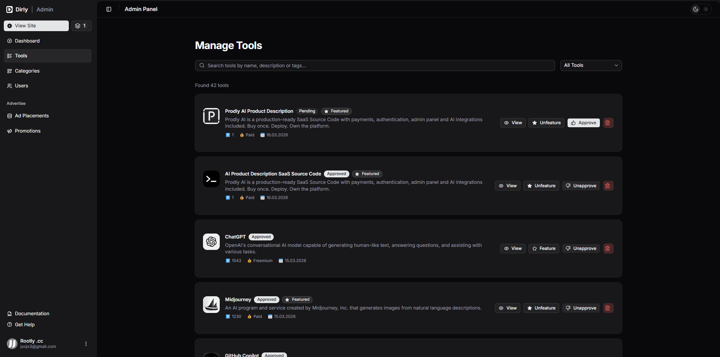Unfeature the Midjourney tool
Screen dimensions: 720x357
coord(541,308)
